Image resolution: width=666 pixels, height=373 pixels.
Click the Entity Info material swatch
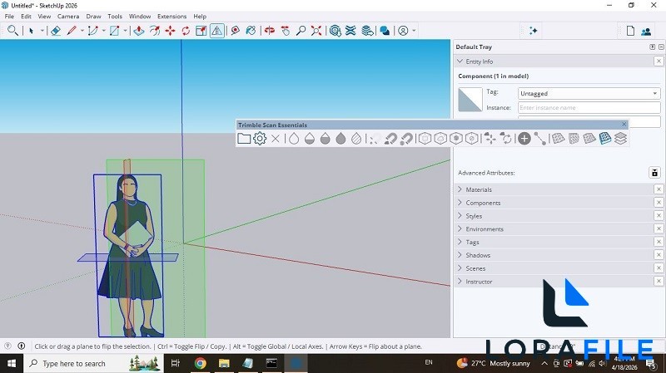click(x=470, y=100)
